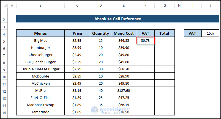
Task: Click the Quantity column heading cell
Action: click(x=100, y=33)
